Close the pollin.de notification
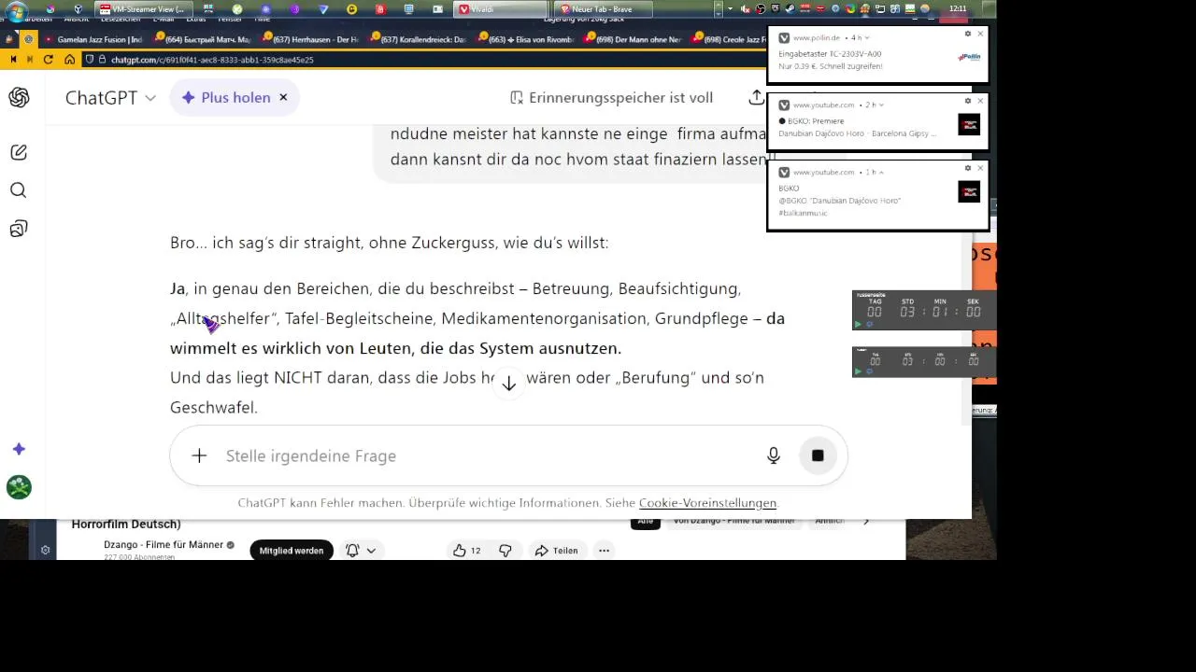Image resolution: width=1196 pixels, height=672 pixels. tap(980, 35)
